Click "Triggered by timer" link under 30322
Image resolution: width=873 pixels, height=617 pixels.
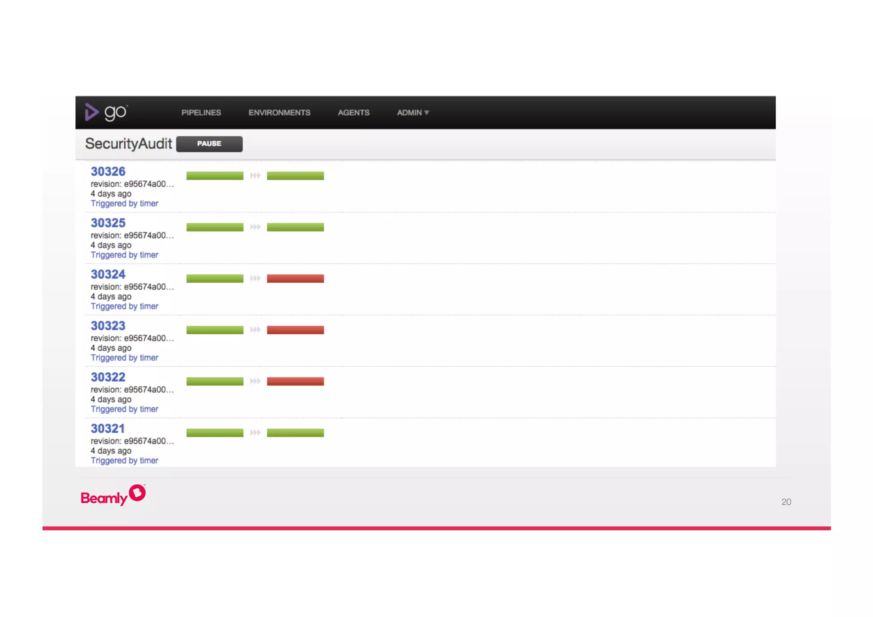(x=124, y=409)
